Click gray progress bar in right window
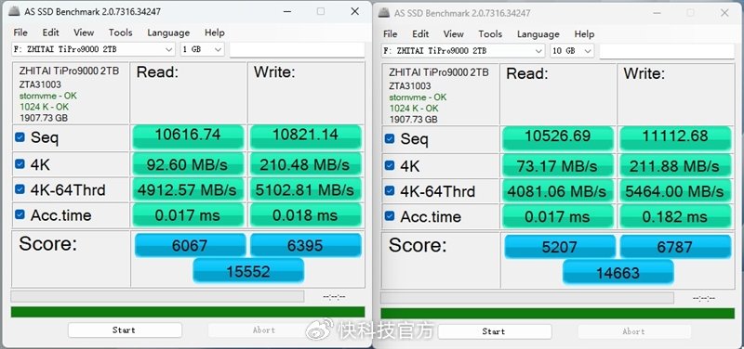744x349 pixels. coord(527,298)
